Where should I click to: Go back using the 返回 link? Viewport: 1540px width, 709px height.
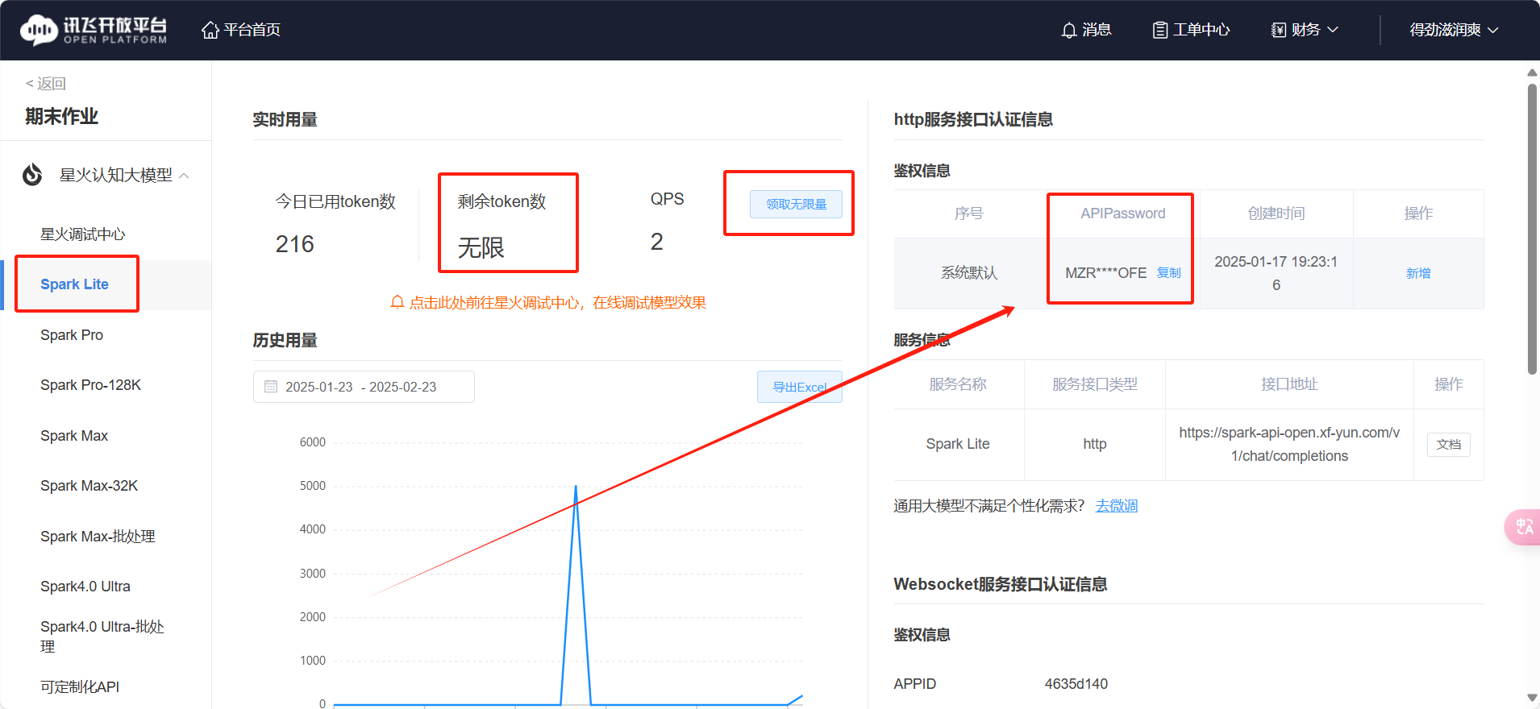click(x=46, y=83)
